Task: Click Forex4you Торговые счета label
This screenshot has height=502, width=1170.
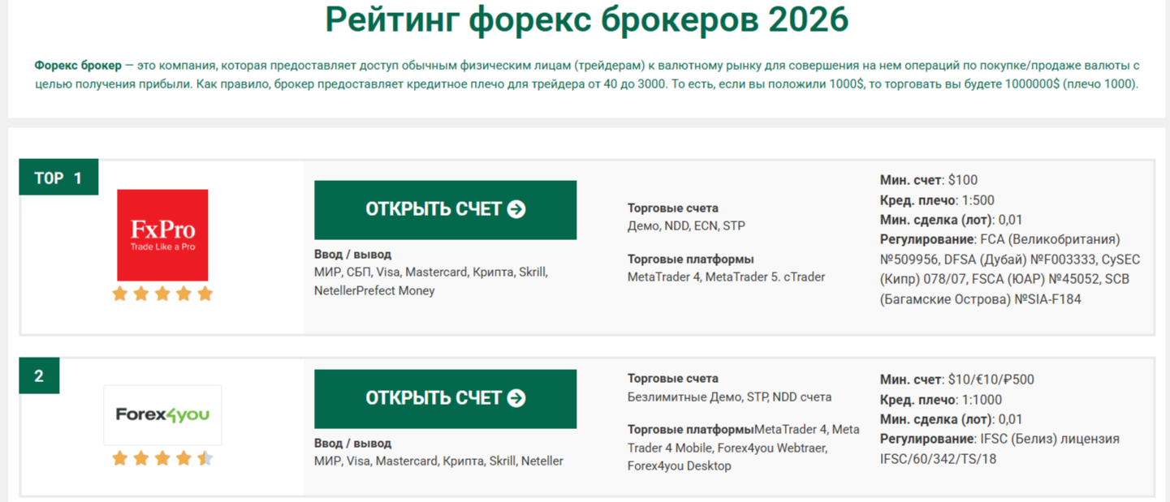Action: 673,379
